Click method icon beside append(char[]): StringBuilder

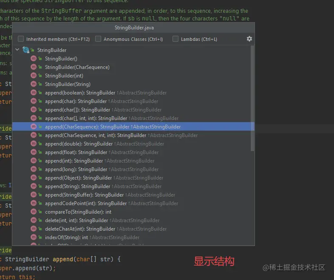click(x=34, y=110)
